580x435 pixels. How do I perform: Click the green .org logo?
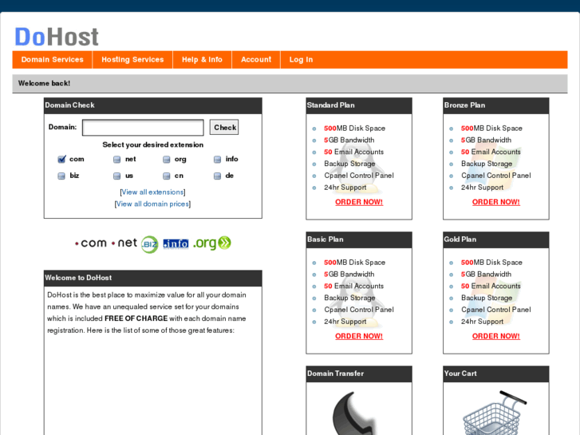[x=212, y=243]
